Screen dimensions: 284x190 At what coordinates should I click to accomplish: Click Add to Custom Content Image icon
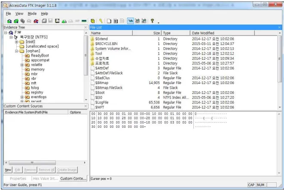coord(64,21)
